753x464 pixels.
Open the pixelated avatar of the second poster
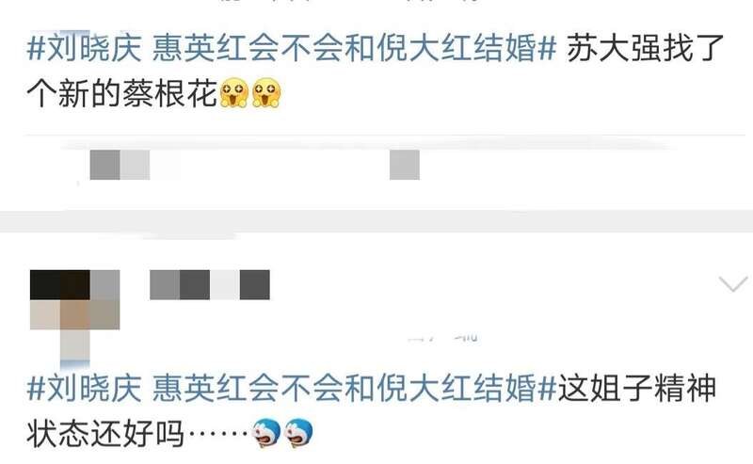pyautogui.click(x=75, y=314)
